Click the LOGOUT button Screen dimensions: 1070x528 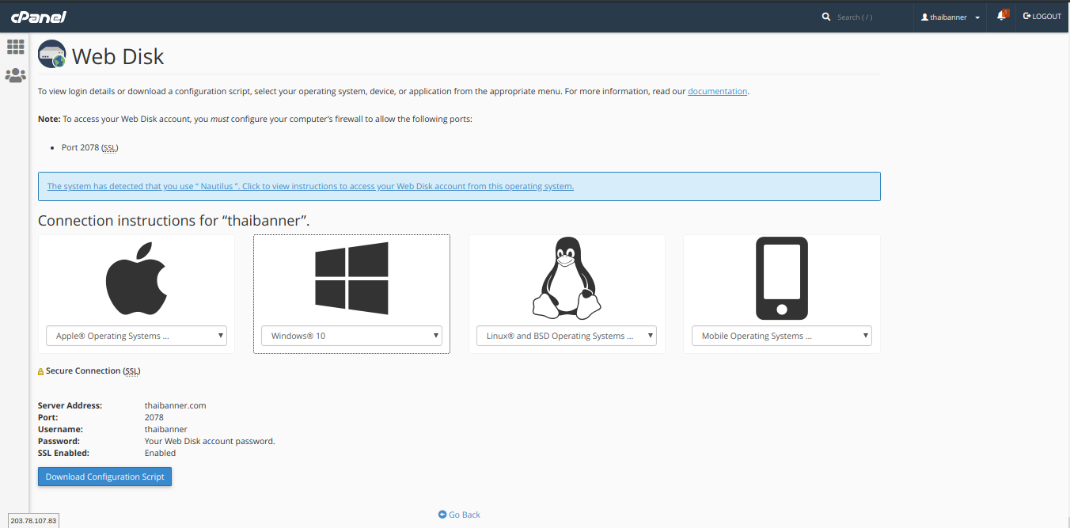[1042, 17]
